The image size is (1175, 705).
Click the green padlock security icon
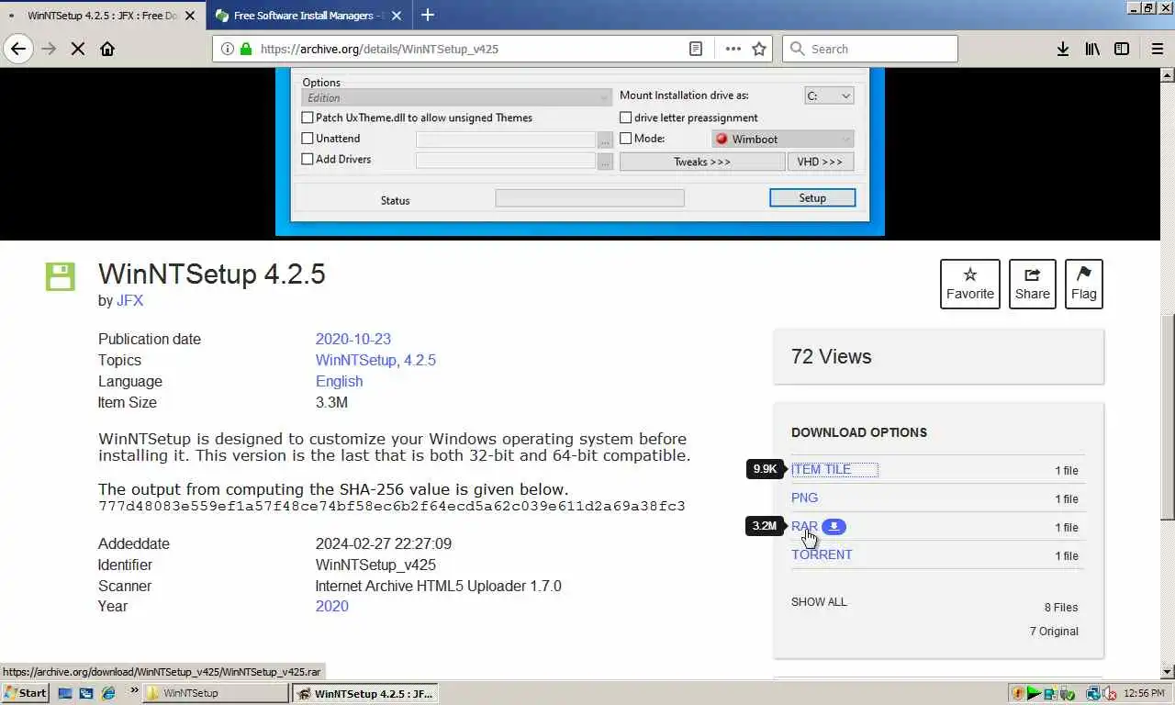(x=245, y=49)
